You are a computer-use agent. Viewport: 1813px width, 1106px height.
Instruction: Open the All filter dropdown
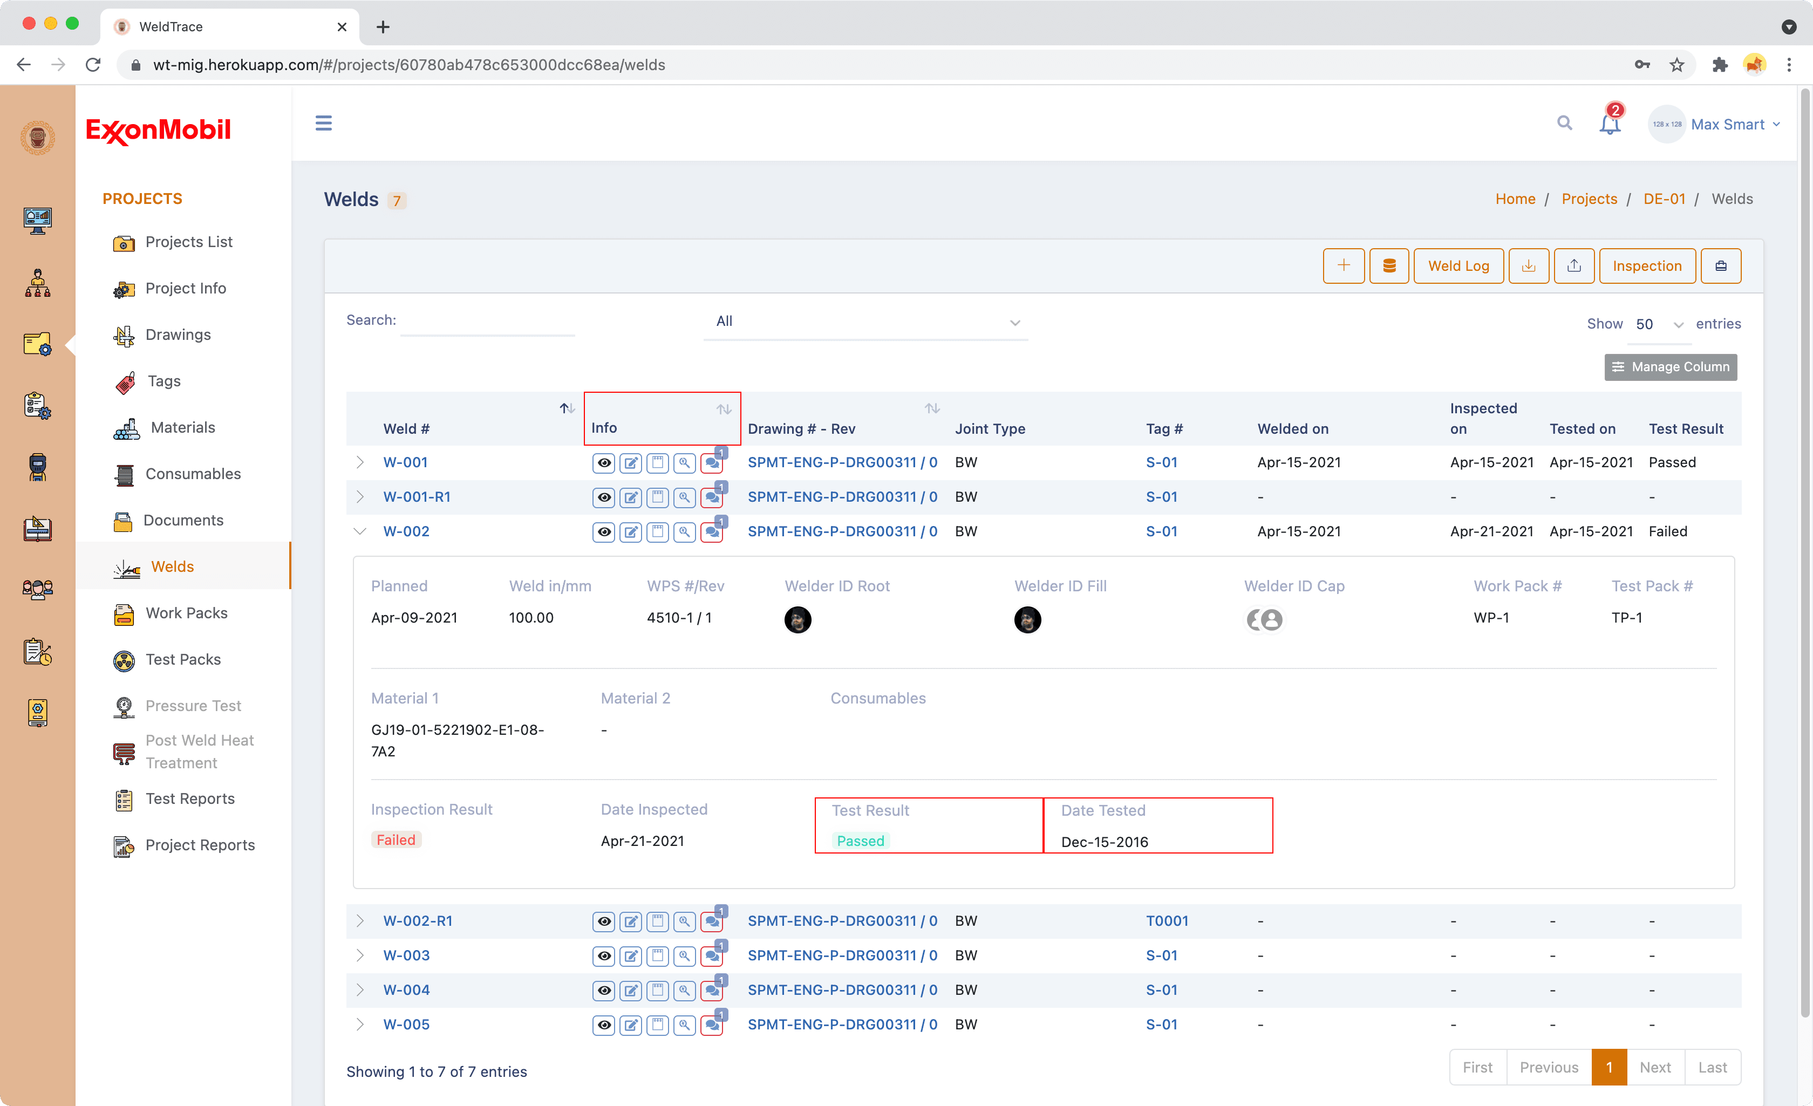[865, 322]
